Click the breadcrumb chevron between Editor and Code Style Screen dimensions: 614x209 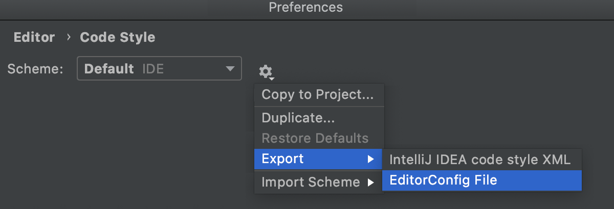(68, 37)
